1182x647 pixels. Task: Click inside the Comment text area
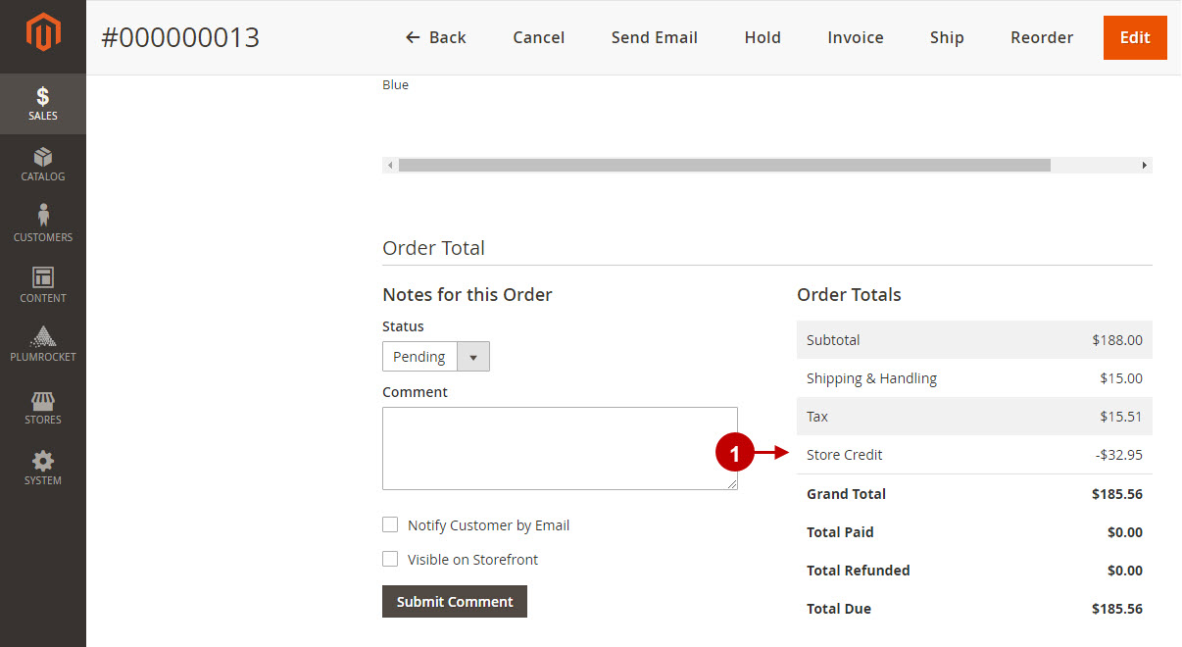click(x=560, y=448)
